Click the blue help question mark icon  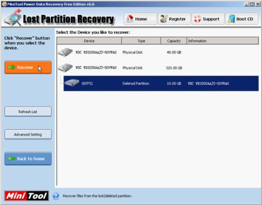[x=56, y=196]
